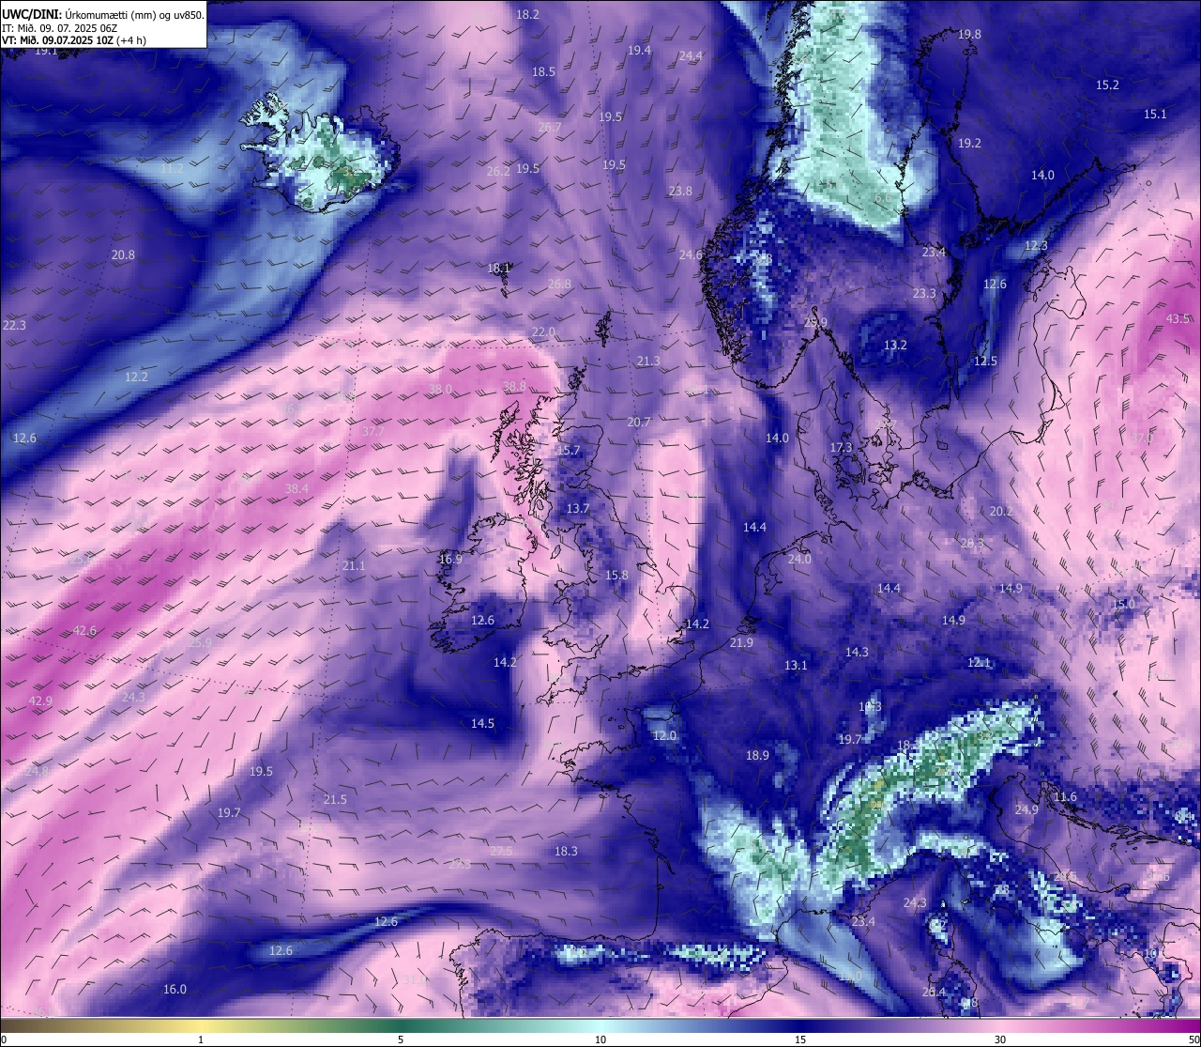Click the 12.0 value on the map
The width and height of the screenshot is (1201, 1047).
click(664, 735)
